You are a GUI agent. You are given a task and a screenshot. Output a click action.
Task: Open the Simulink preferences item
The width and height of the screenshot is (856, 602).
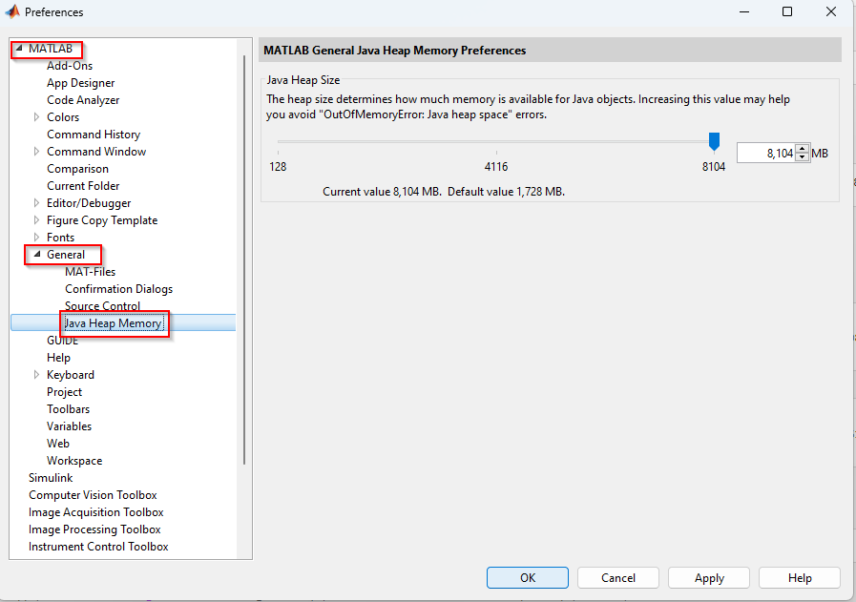[x=51, y=478]
